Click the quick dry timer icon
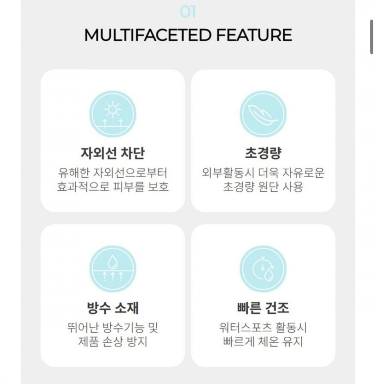This screenshot has height=384, width=376. (263, 269)
